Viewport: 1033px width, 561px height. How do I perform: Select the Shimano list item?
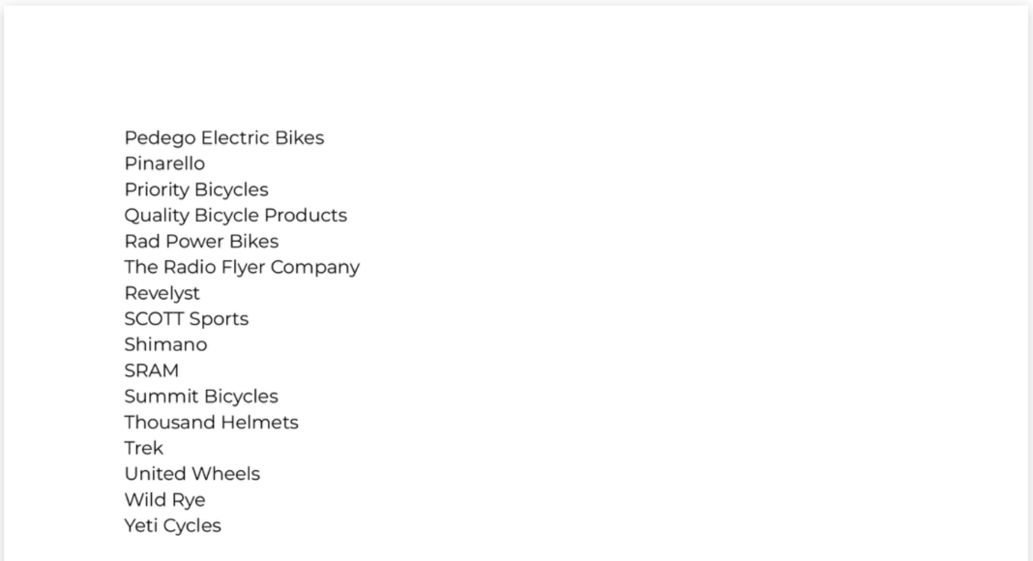click(165, 345)
